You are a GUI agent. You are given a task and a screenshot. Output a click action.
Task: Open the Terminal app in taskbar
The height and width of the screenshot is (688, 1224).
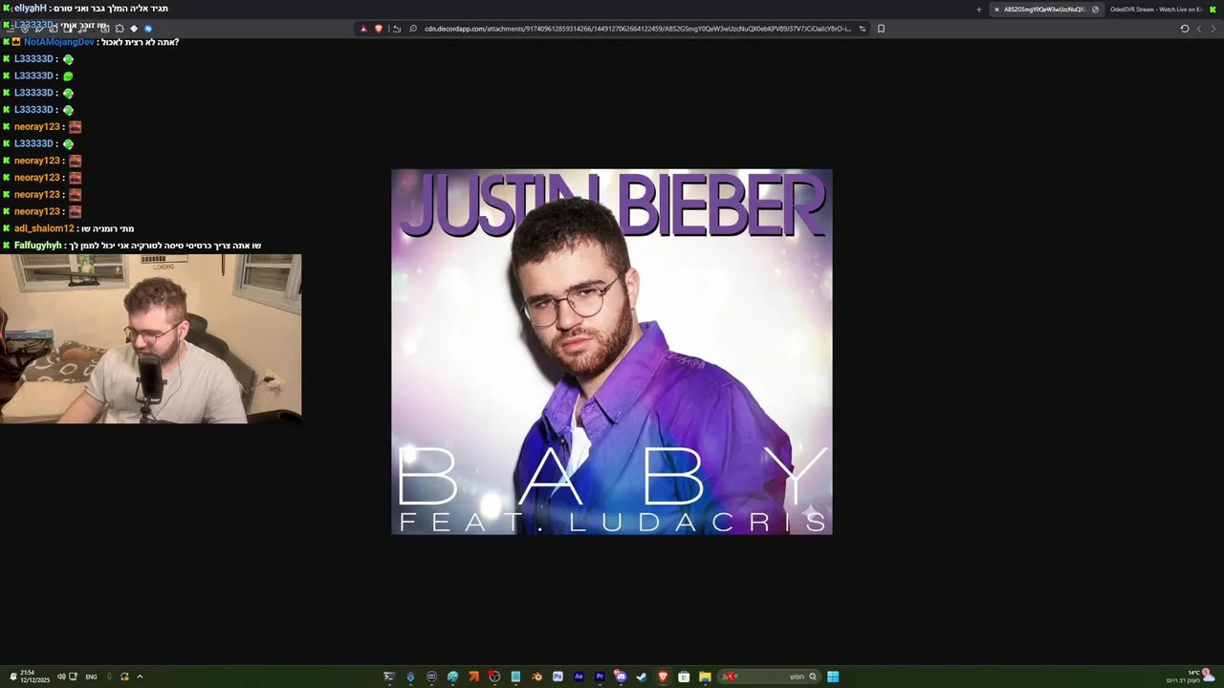coord(389,677)
